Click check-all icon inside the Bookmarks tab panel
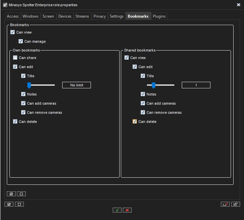 tap(11, 194)
